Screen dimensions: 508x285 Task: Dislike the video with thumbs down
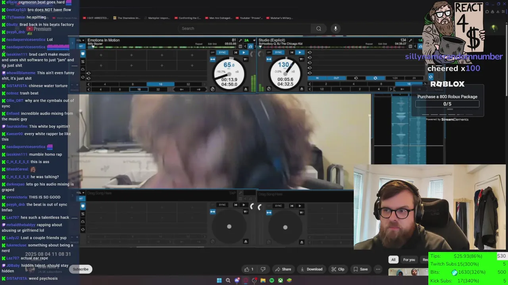tap(263, 269)
